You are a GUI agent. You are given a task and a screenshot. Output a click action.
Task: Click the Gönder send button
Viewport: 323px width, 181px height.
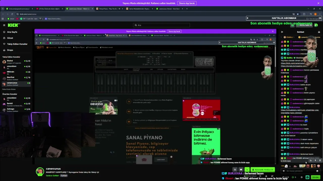click(315, 177)
